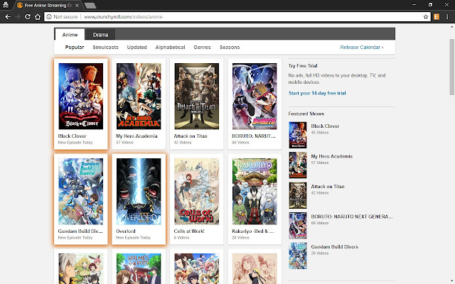Open the Overlord poster in grid
The height and width of the screenshot is (284, 455).
139,191
